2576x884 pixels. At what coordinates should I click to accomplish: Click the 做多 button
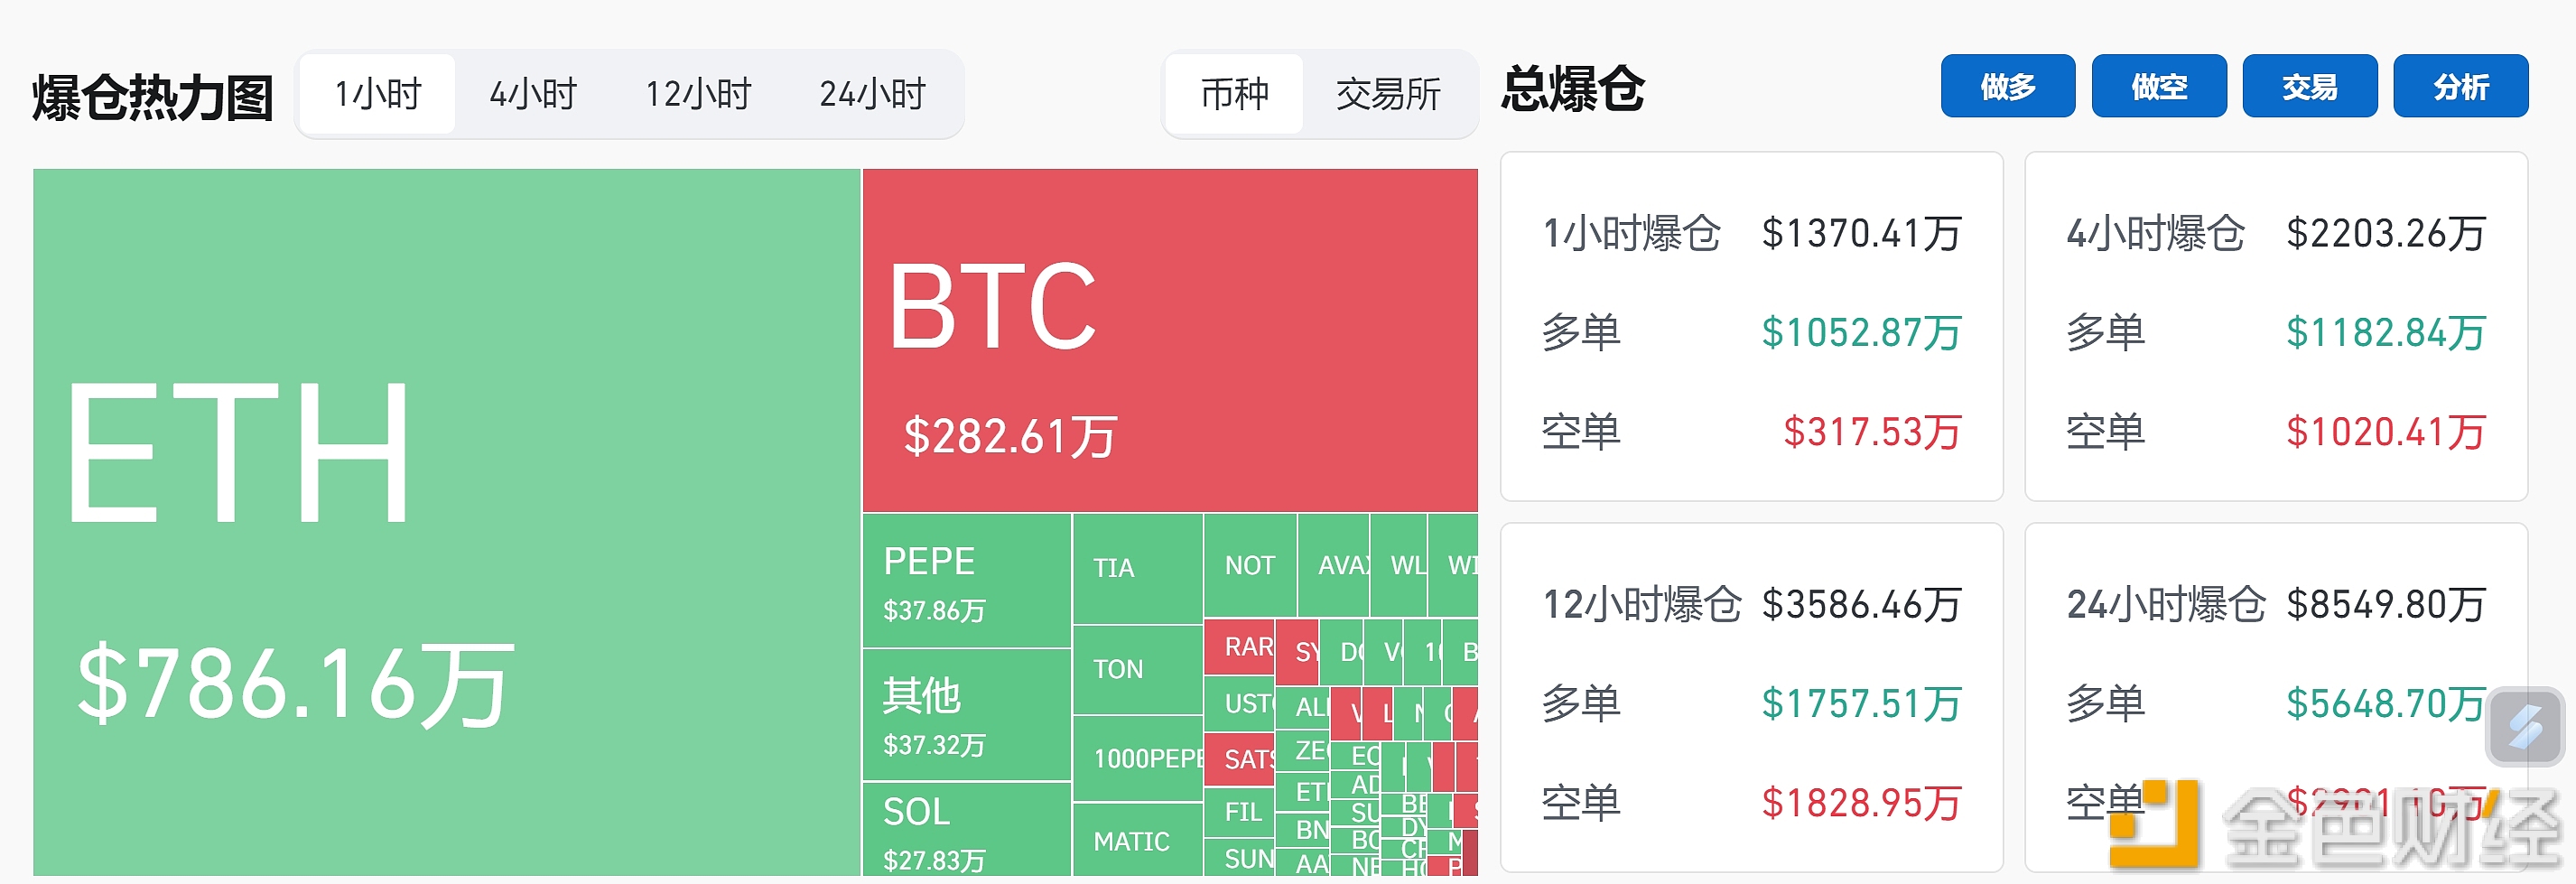[2008, 86]
